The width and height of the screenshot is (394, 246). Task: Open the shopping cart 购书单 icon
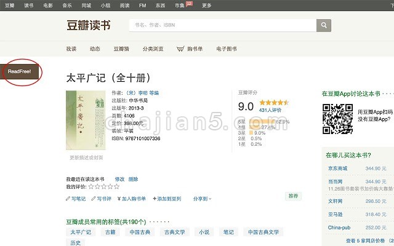pyautogui.click(x=180, y=49)
